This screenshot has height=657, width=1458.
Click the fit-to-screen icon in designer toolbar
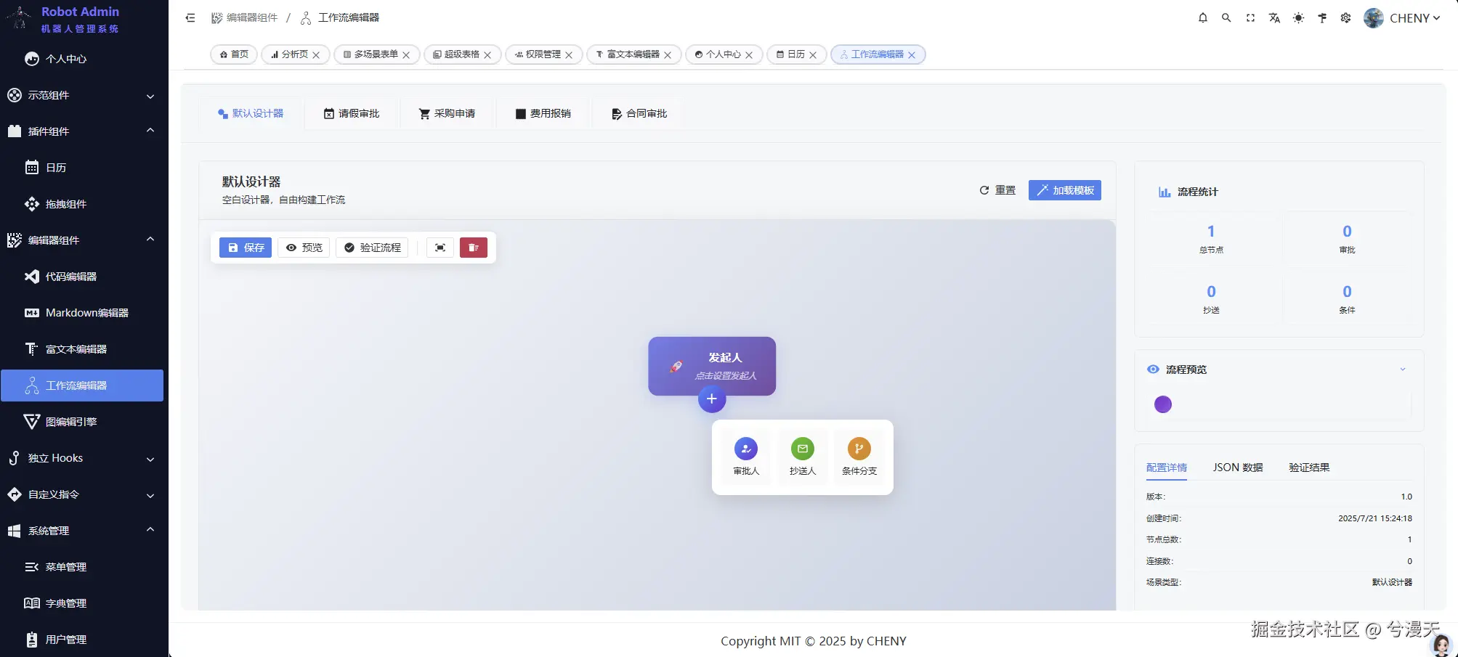coord(440,248)
